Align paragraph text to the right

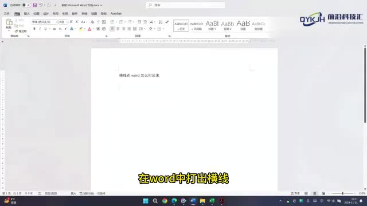pos(124,29)
